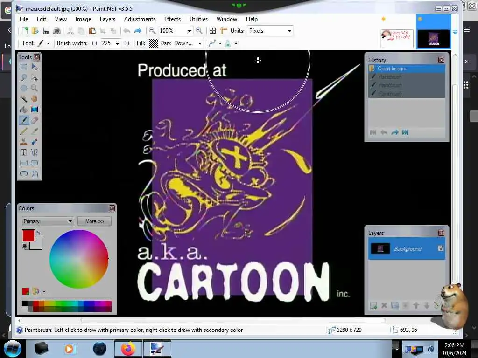Screen dimensions: 478x358
Task: Open the Units Pixels dropdown
Action: (x=289, y=31)
